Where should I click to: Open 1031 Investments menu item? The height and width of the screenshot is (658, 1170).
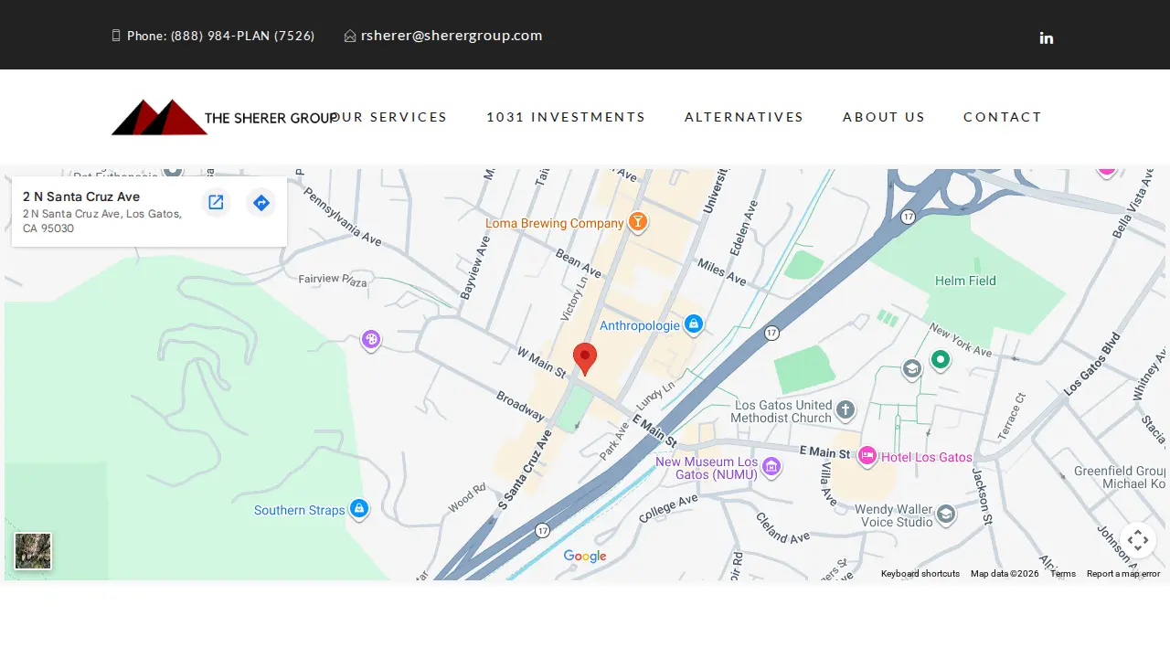tap(566, 117)
